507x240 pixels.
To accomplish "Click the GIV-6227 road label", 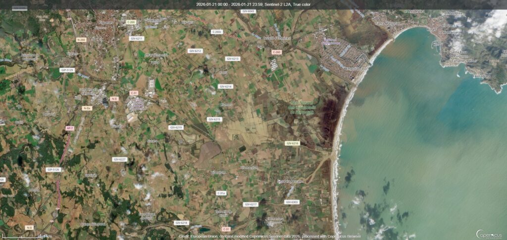I will tap(120, 160).
